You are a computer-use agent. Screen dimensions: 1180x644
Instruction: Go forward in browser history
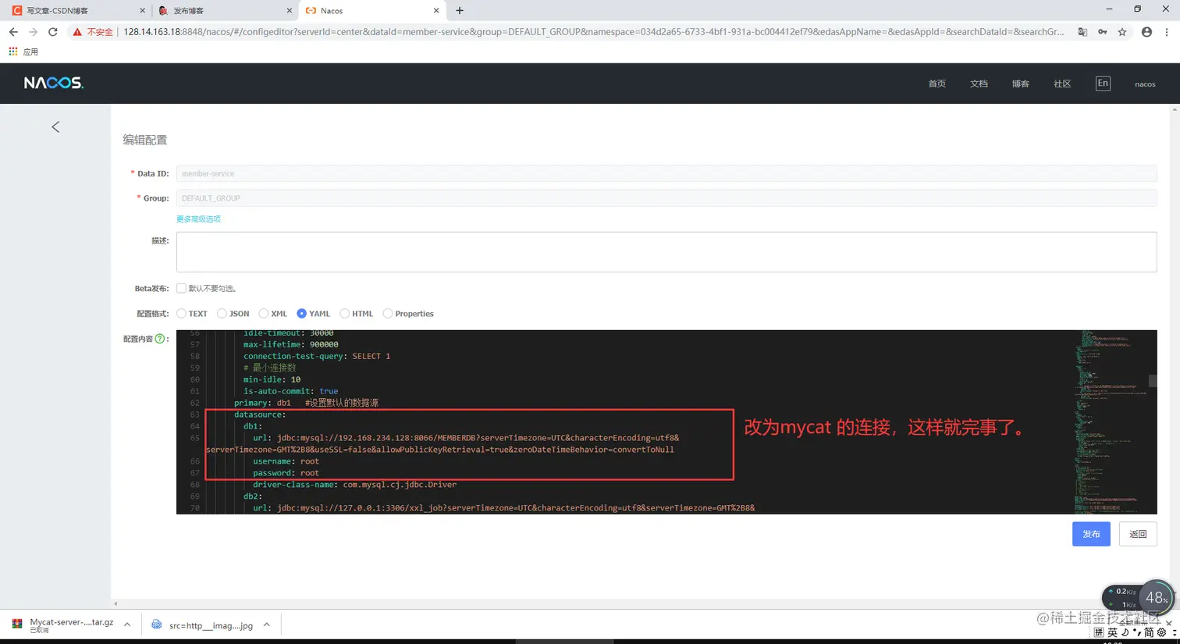pos(33,32)
